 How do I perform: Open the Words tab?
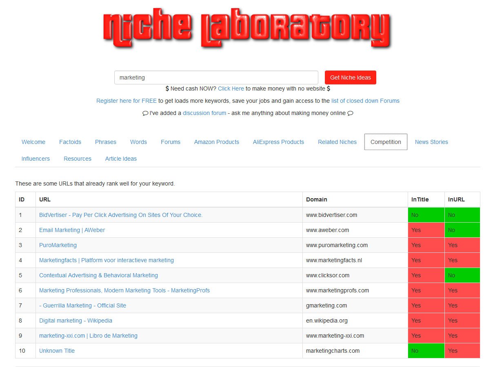[138, 142]
